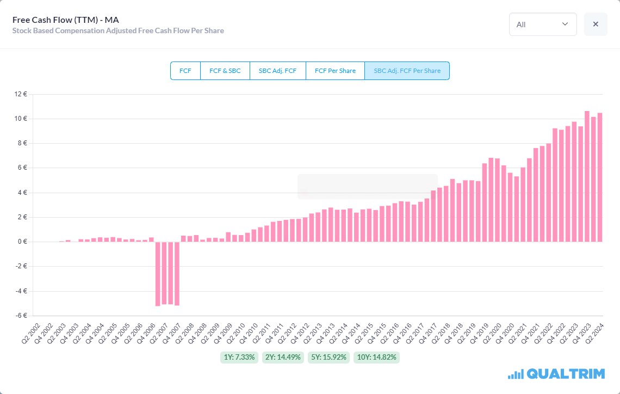
Task: Switch to the FCF tab
Action: pyautogui.click(x=185, y=71)
